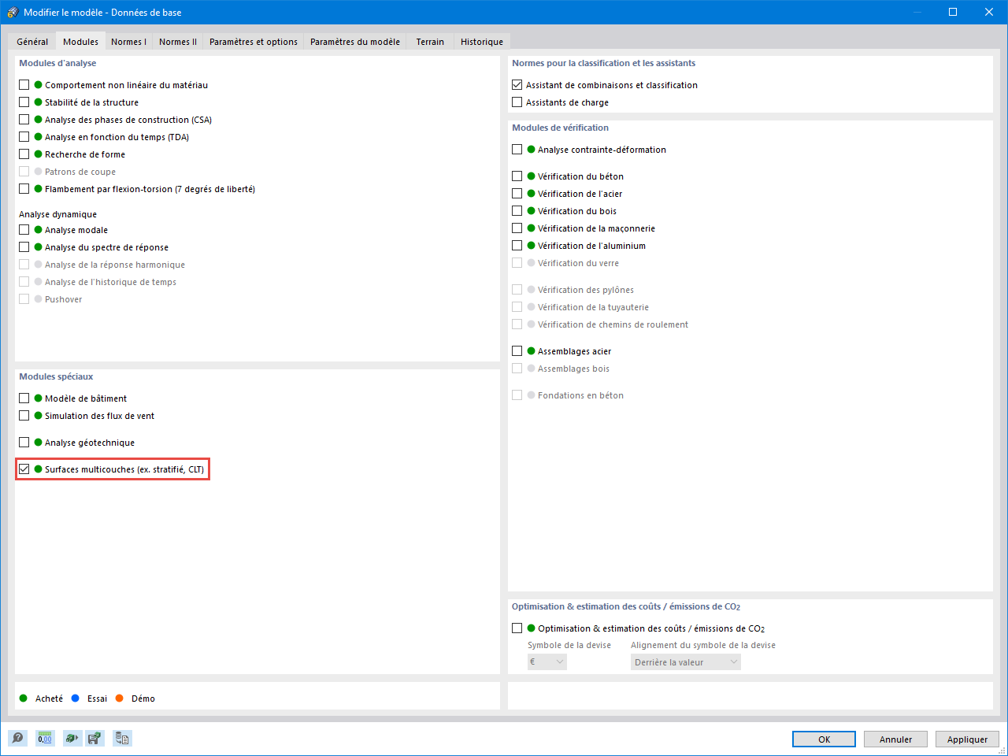1008x756 pixels.
Task: Enable Modèle de bâtiment module
Action: (24, 398)
